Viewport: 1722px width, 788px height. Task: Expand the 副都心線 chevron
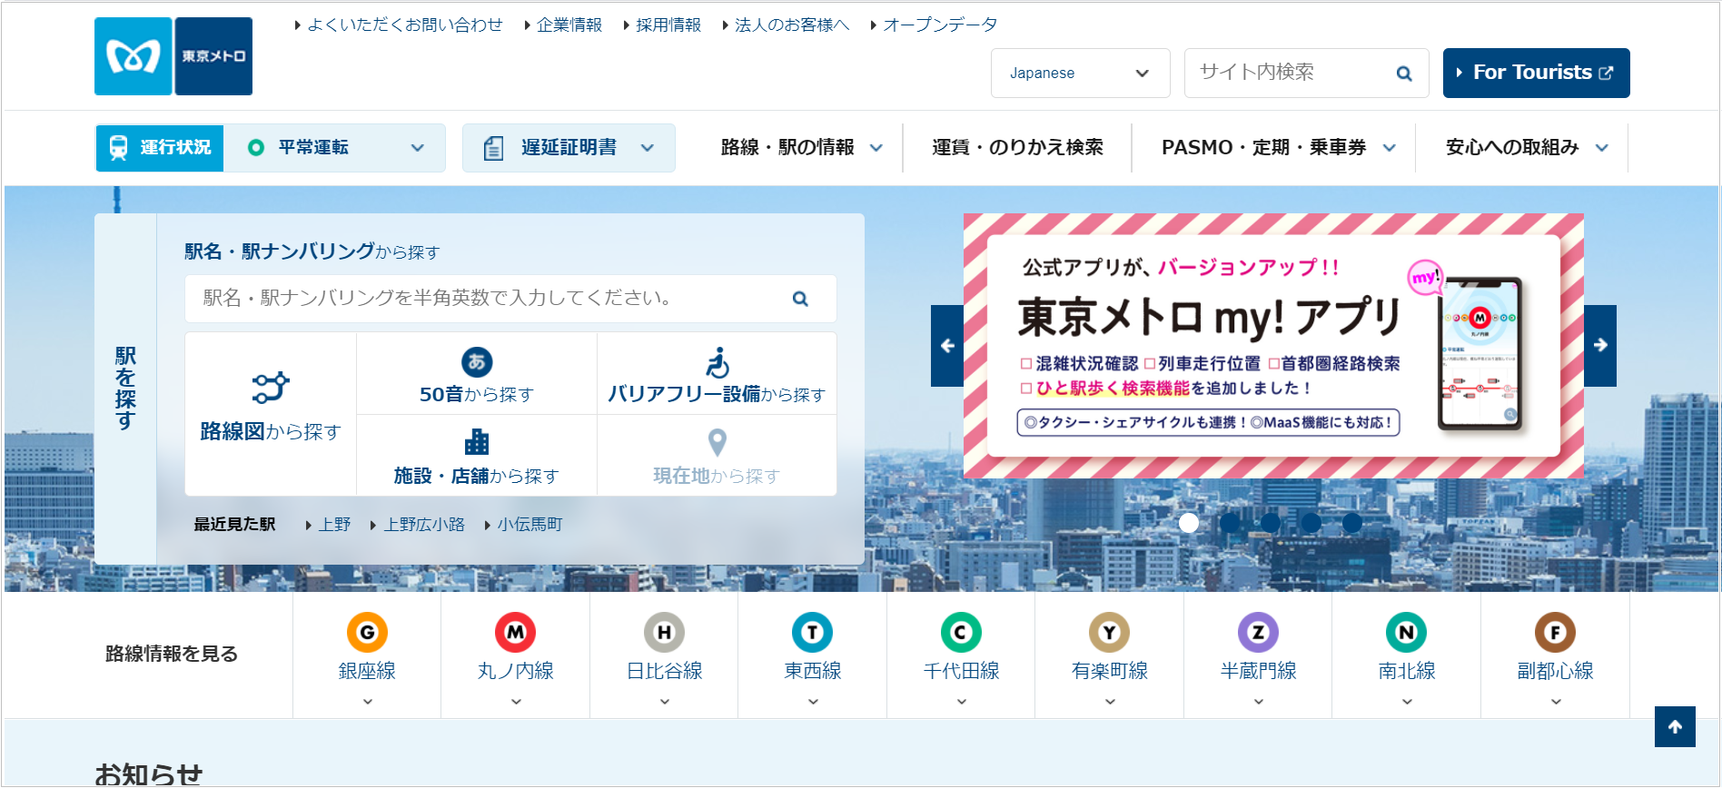pos(1556,701)
